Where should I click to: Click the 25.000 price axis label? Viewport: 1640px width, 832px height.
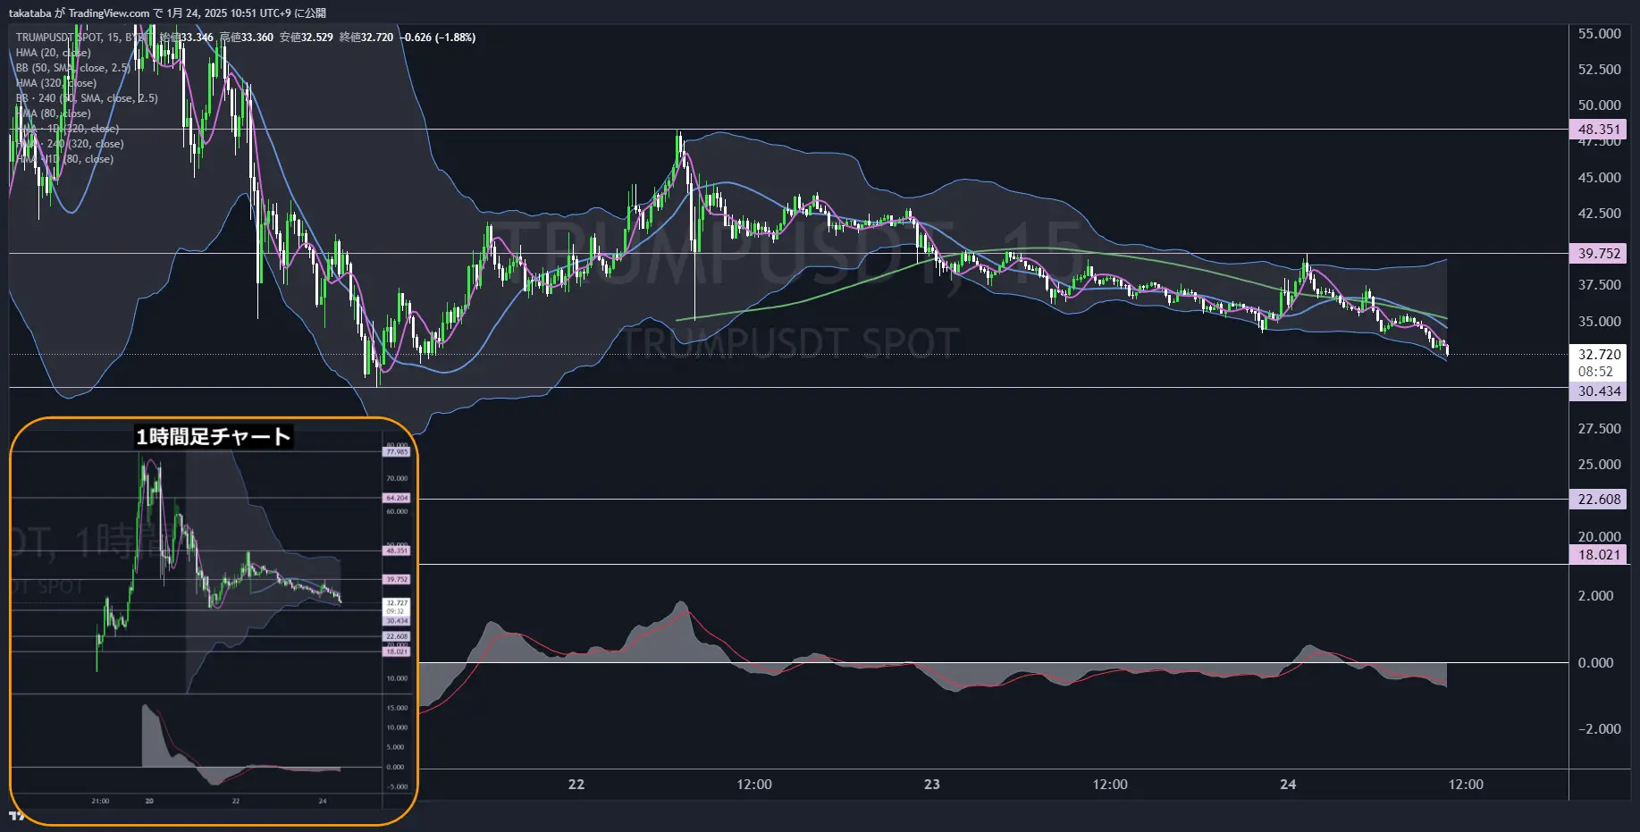pos(1599,465)
